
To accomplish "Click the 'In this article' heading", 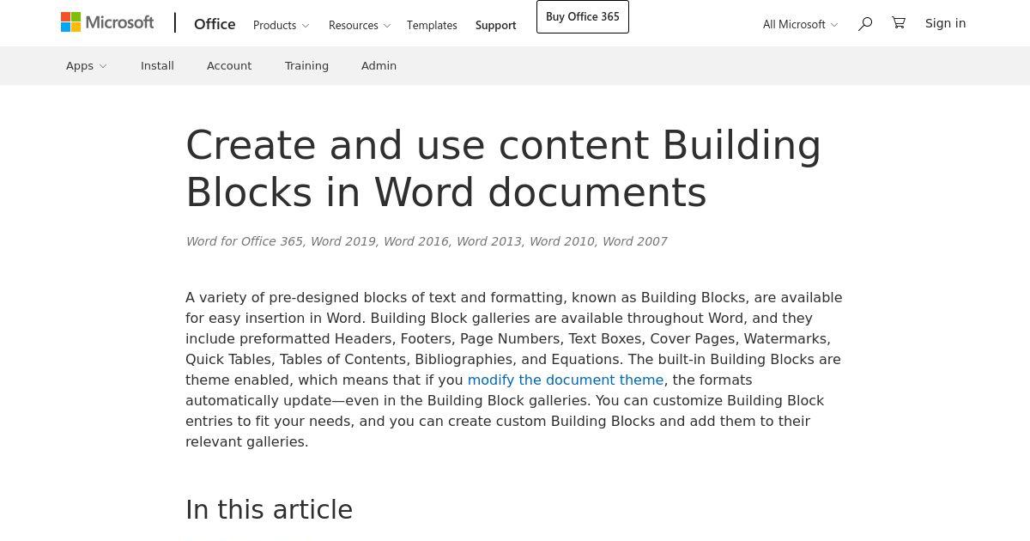I will point(270,509).
